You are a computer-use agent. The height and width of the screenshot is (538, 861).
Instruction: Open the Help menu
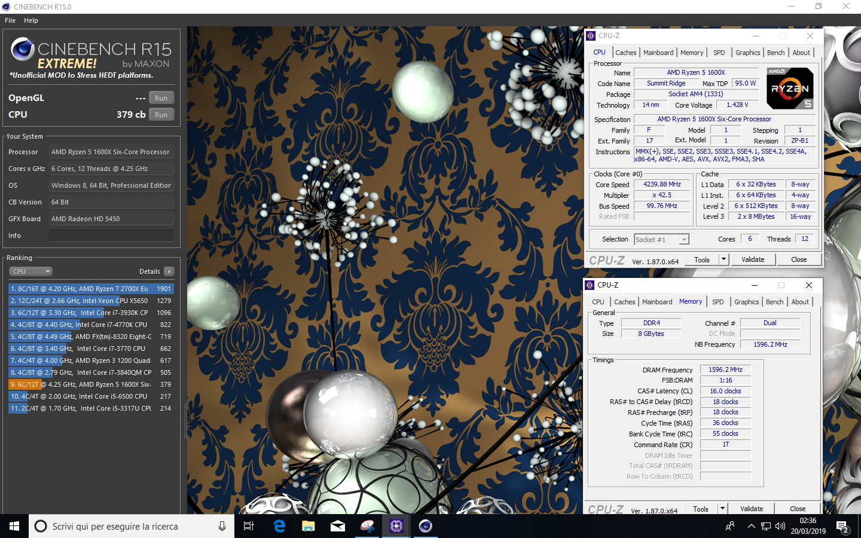tap(31, 20)
